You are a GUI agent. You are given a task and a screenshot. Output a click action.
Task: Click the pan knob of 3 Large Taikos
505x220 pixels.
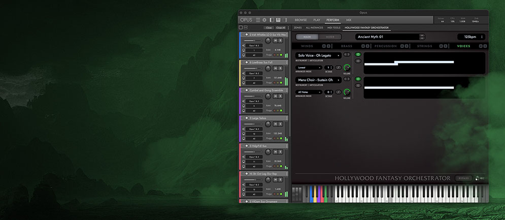pyautogui.click(x=268, y=124)
